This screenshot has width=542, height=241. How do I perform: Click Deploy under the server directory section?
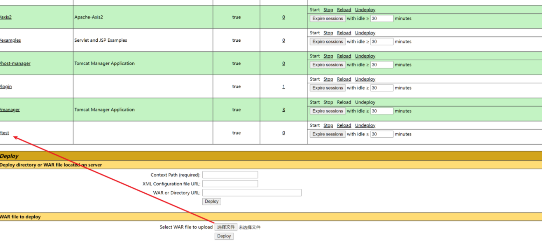(211, 201)
